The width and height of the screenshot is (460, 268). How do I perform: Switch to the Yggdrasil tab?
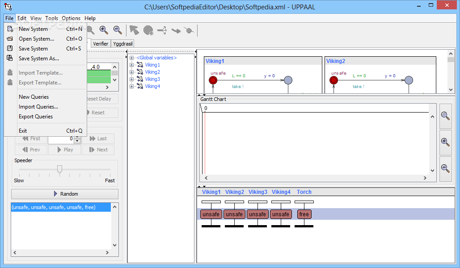click(x=123, y=44)
